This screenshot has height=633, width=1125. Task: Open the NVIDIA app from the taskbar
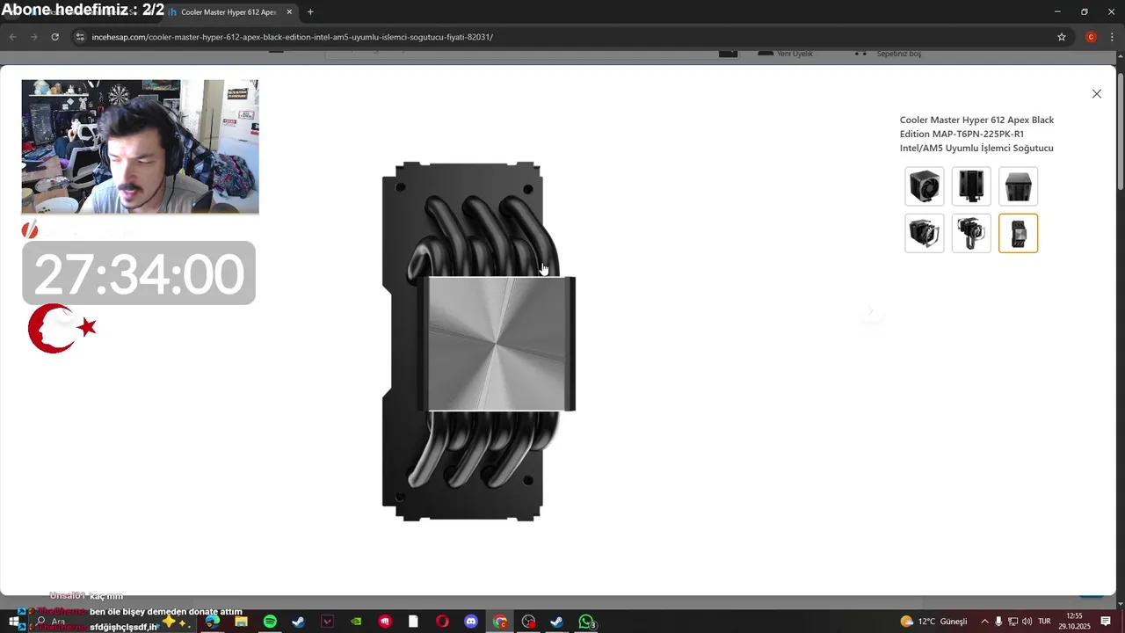pos(356,622)
